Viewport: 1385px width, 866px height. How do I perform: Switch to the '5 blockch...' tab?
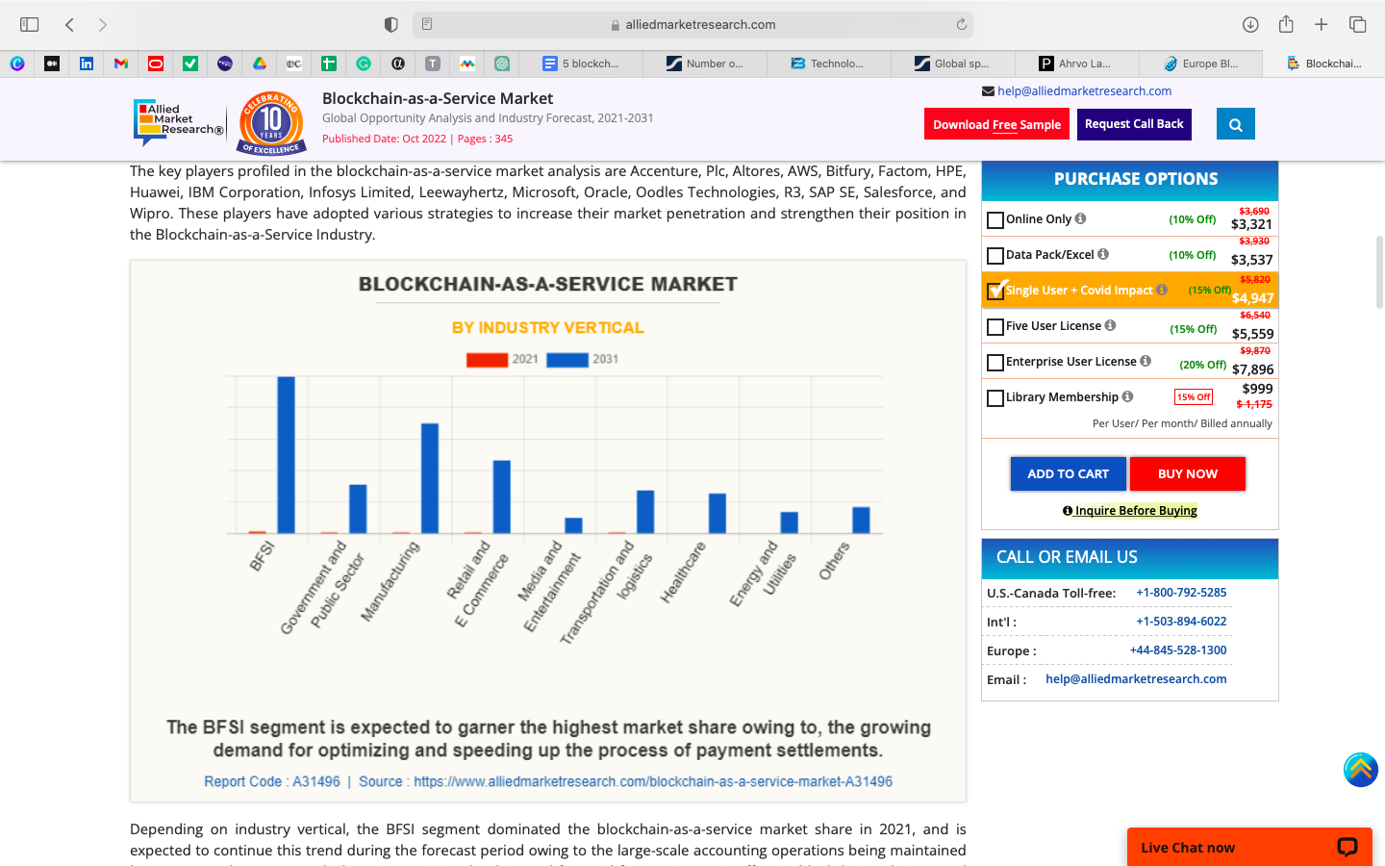(x=582, y=64)
